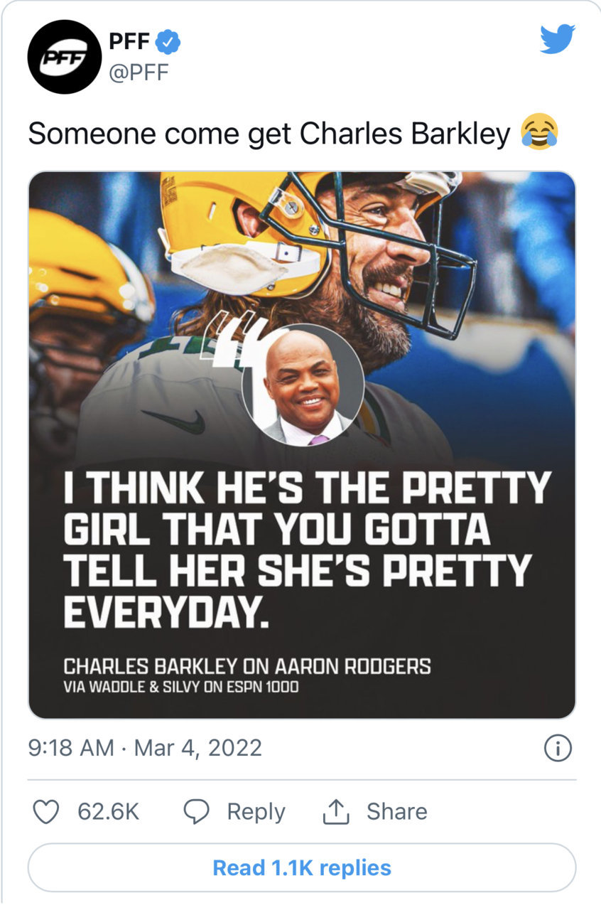Click the 'Someone come get Charles Barkley' text
Image resolution: width=601 pixels, height=910 pixels.
(269, 134)
